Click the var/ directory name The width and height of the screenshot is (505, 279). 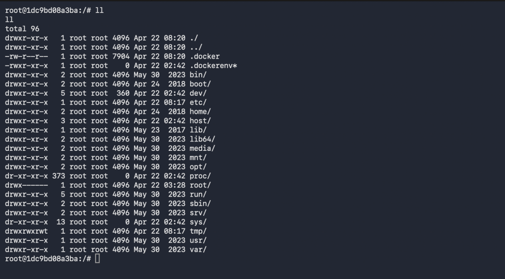click(x=198, y=249)
